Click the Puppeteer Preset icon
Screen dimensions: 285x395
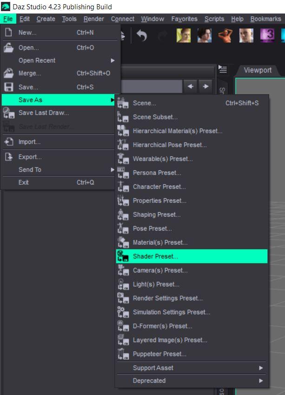pos(123,354)
